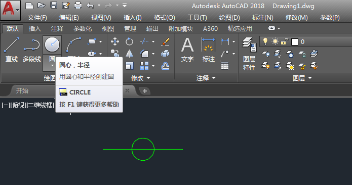The width and height of the screenshot is (352, 185).
Task: Create a new drawing from the quick access toolbar
Action: point(29,6)
